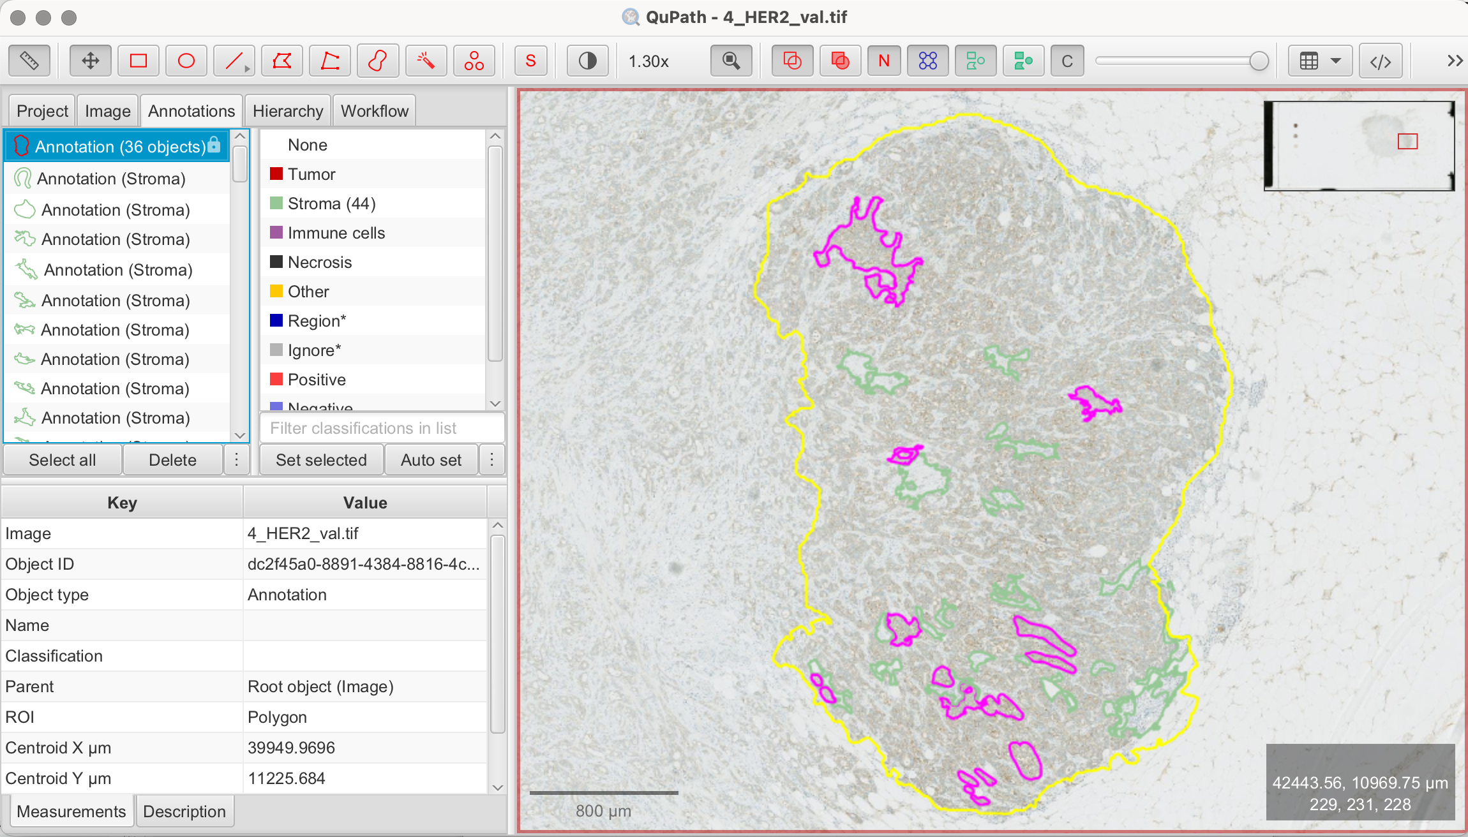The height and width of the screenshot is (837, 1468).
Task: Open the Brightness/Contrast dialog
Action: coord(587,61)
